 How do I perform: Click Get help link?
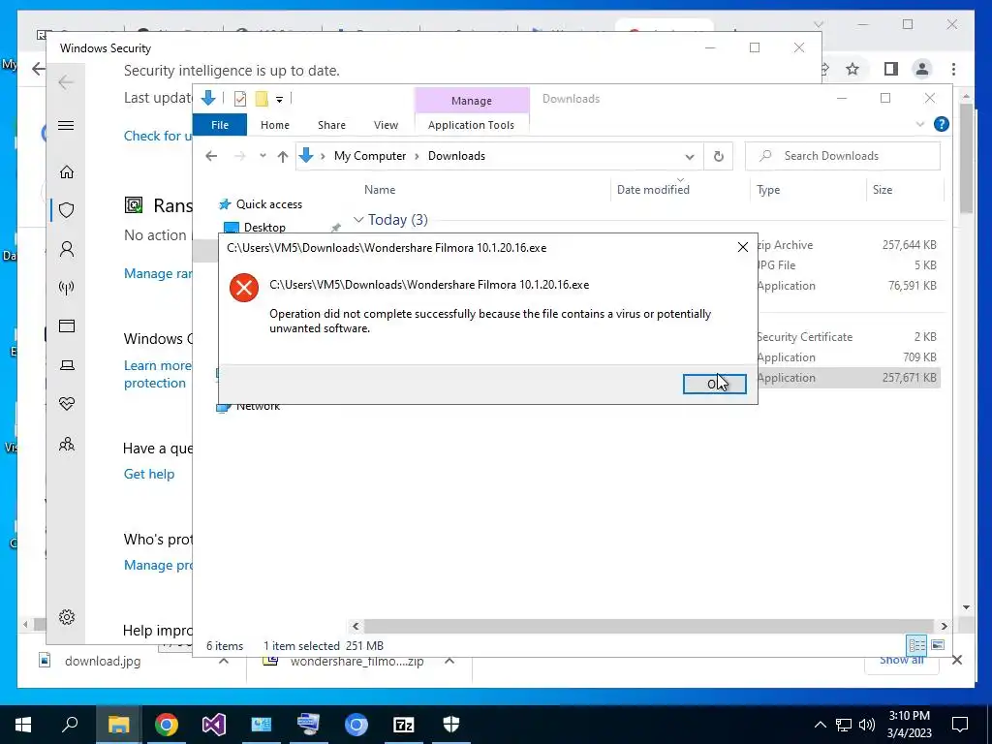pos(148,474)
